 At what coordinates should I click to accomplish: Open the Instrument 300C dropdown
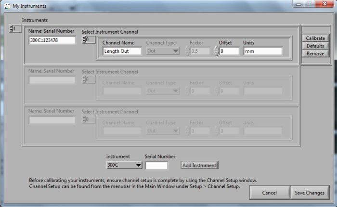click(x=124, y=165)
